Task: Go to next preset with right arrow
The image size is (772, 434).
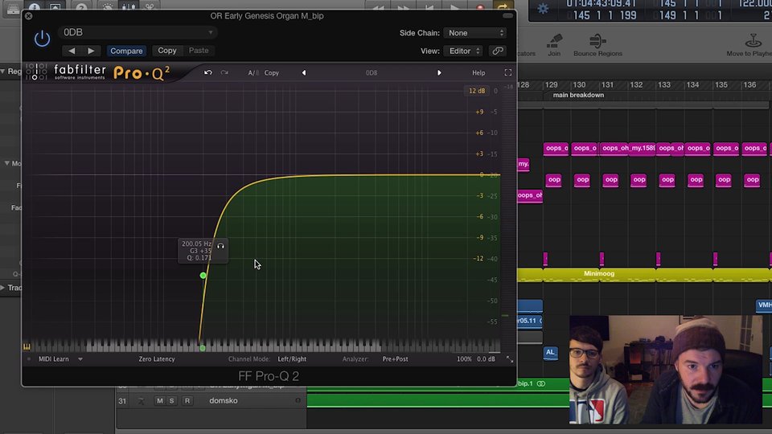Action: [x=91, y=51]
